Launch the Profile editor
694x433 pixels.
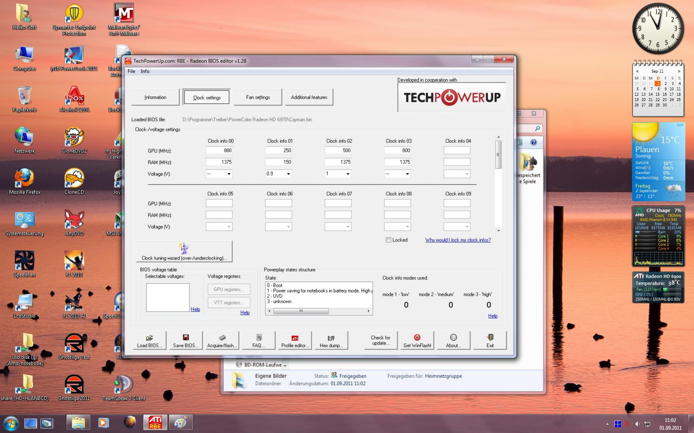pos(295,341)
